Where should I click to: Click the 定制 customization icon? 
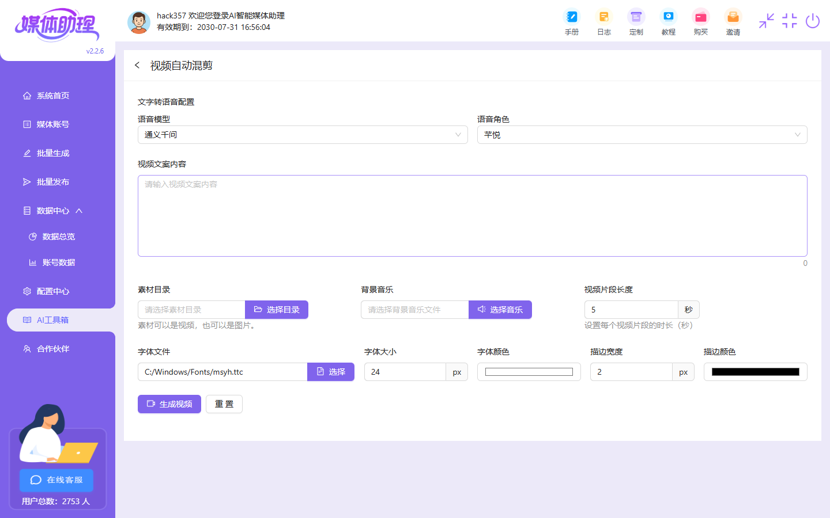636,22
